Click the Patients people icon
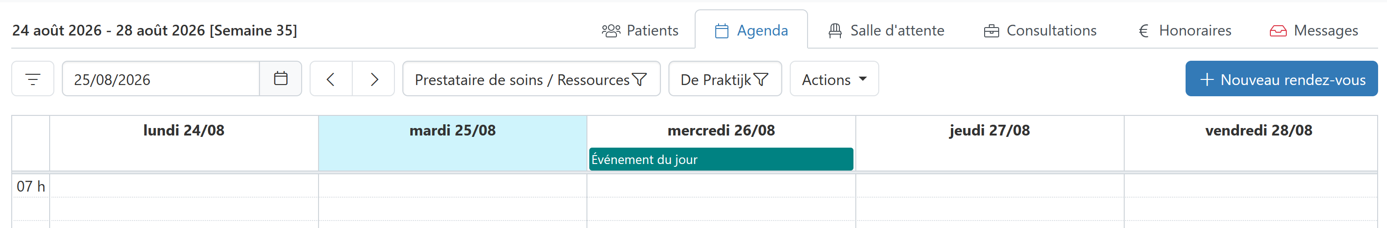 pyautogui.click(x=610, y=30)
